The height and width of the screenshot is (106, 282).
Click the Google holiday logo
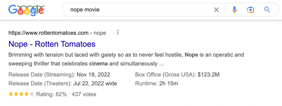(26, 10)
